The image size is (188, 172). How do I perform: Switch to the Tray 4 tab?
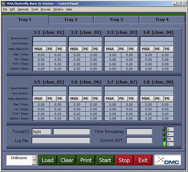click(162, 19)
